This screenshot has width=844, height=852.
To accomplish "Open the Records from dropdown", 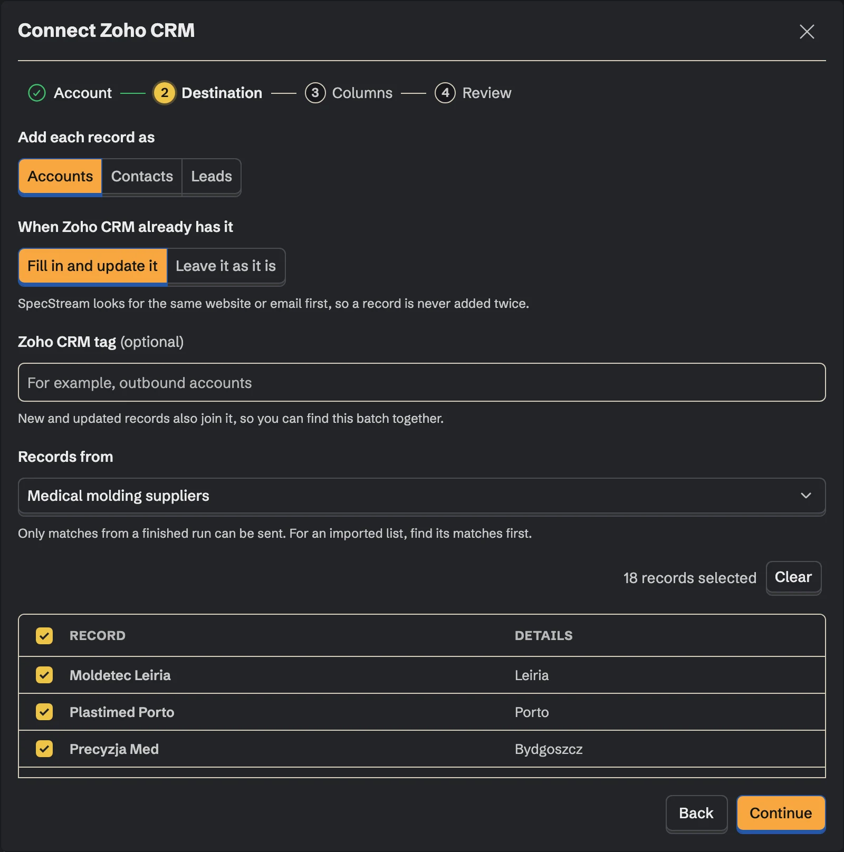I will click(x=422, y=496).
